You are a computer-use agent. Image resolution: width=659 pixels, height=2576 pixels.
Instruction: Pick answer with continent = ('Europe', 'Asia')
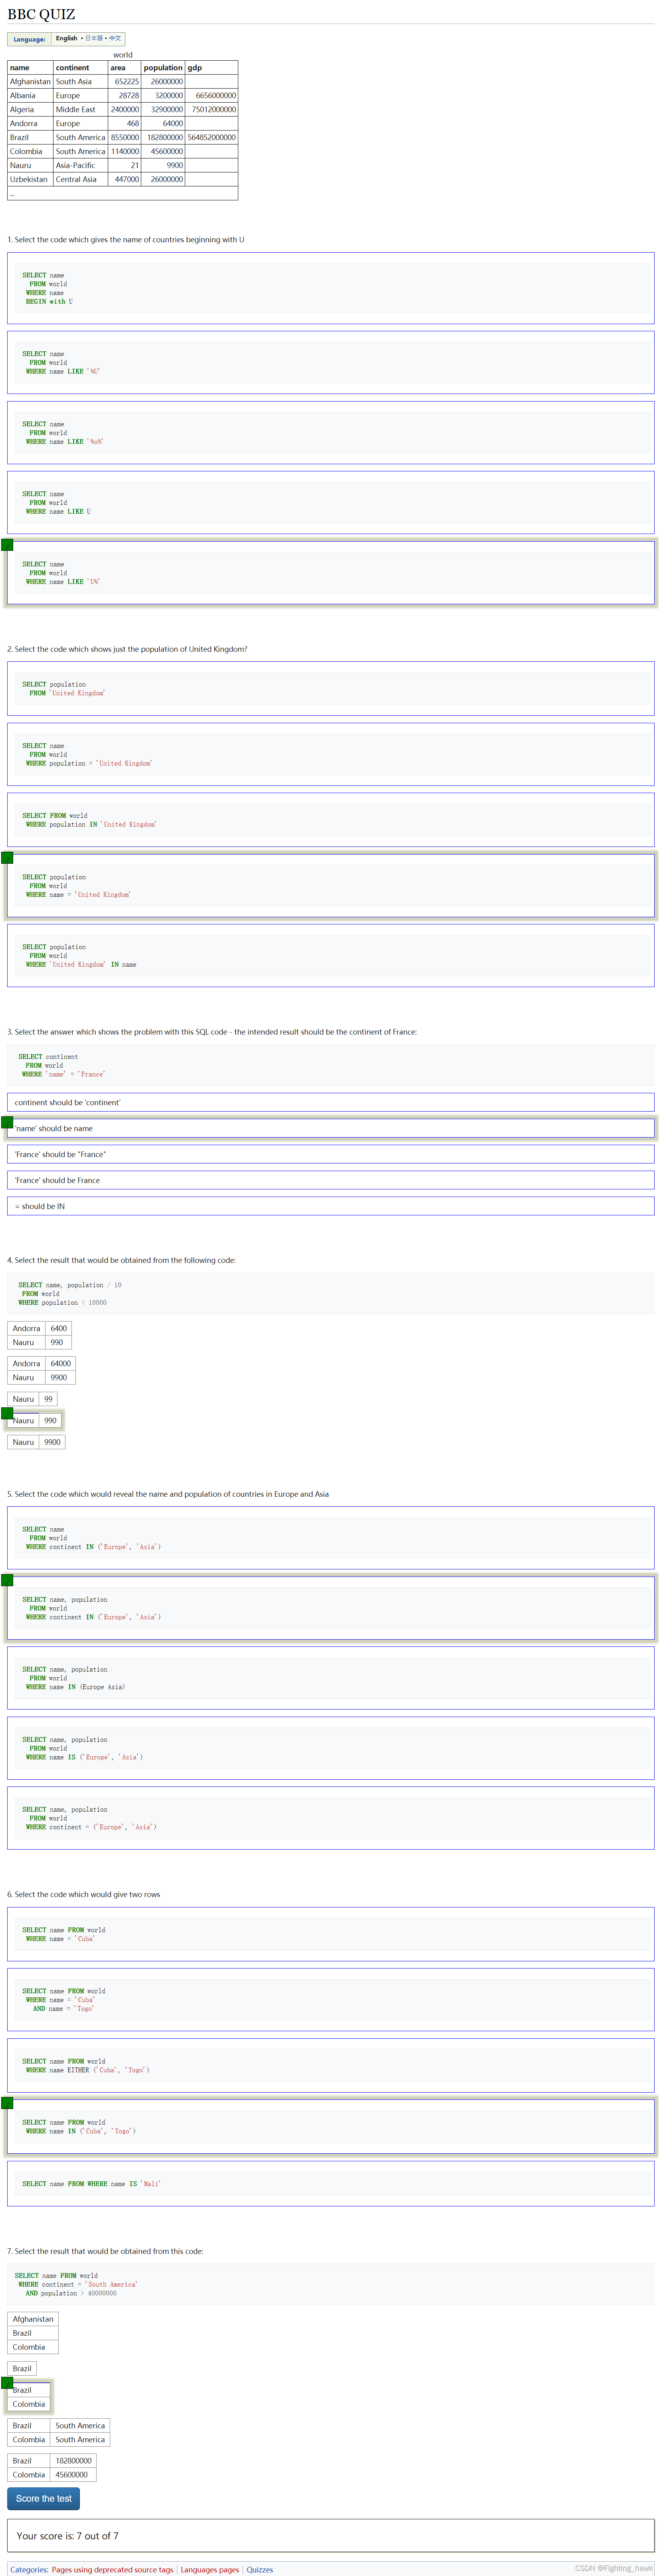tap(330, 1818)
